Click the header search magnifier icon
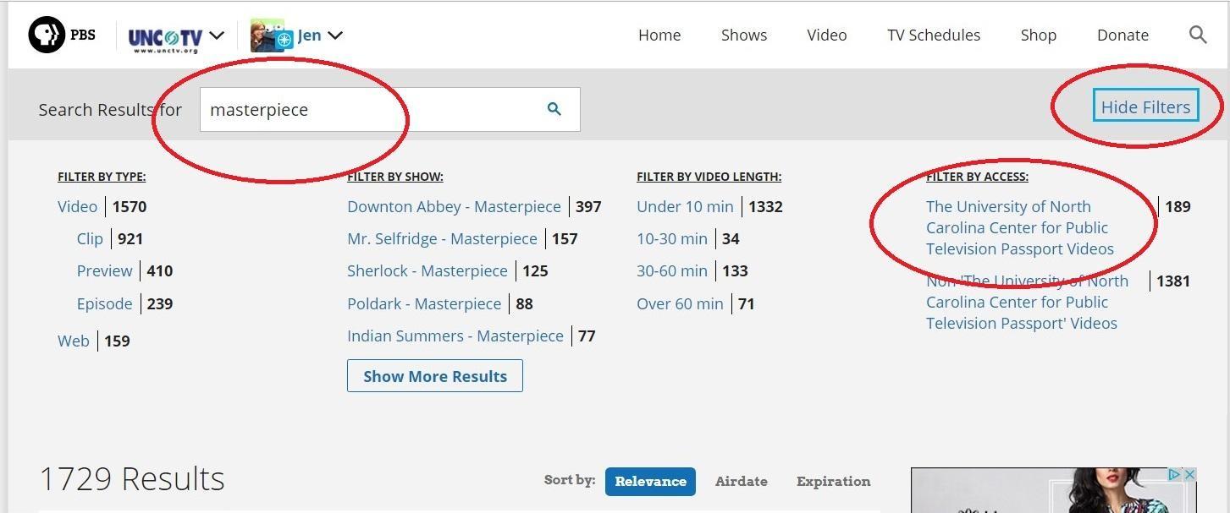 [1198, 35]
